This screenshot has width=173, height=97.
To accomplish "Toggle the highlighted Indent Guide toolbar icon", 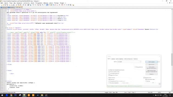I will (x=47, y=5).
